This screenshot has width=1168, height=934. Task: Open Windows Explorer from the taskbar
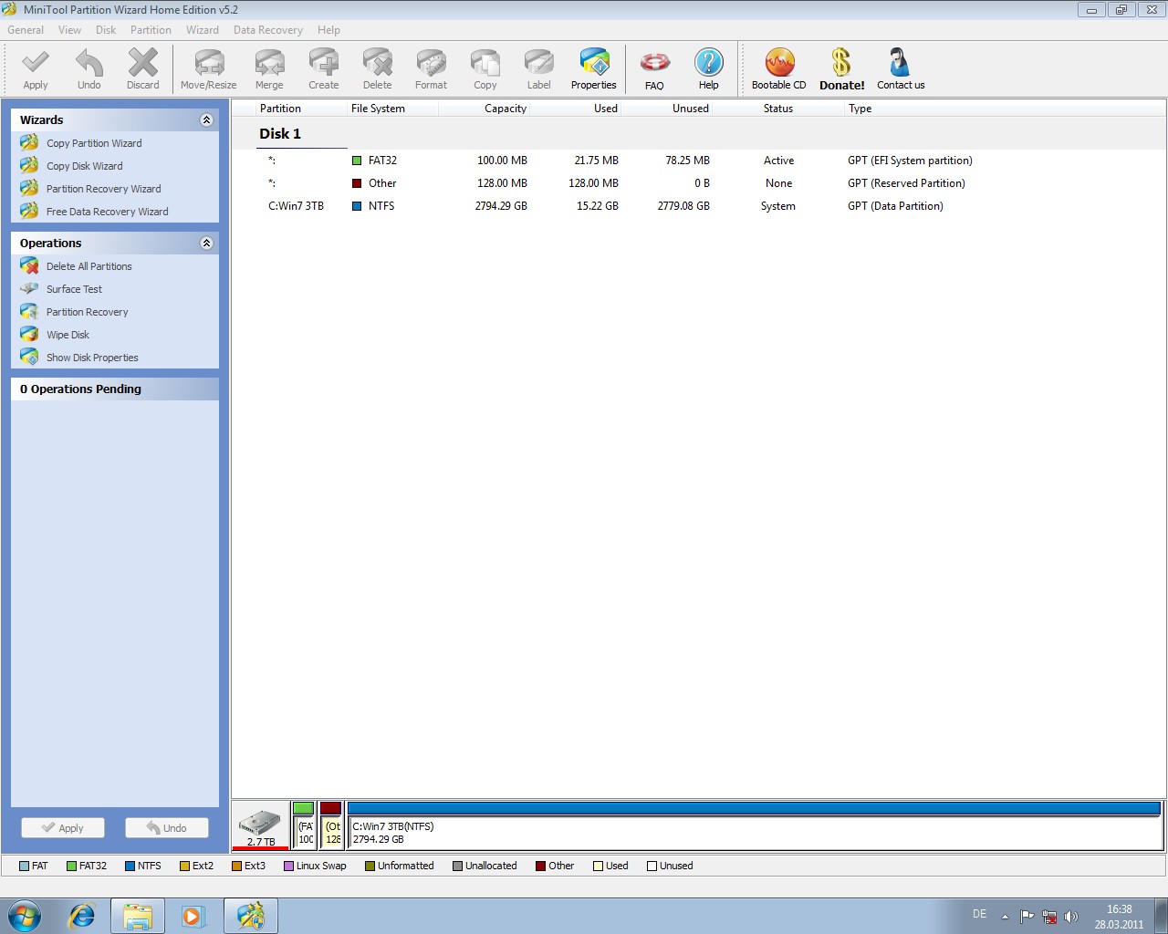138,915
